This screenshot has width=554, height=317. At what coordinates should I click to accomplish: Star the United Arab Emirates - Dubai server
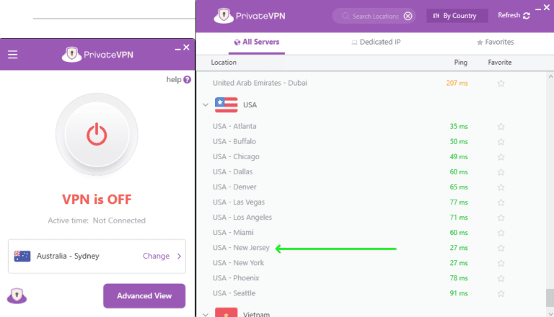tap(501, 84)
